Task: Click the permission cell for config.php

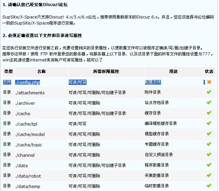Action: click(77, 82)
